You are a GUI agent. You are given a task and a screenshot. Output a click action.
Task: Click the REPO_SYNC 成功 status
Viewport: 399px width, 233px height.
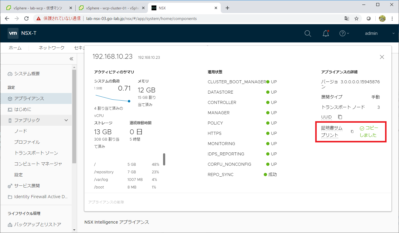(x=271, y=175)
